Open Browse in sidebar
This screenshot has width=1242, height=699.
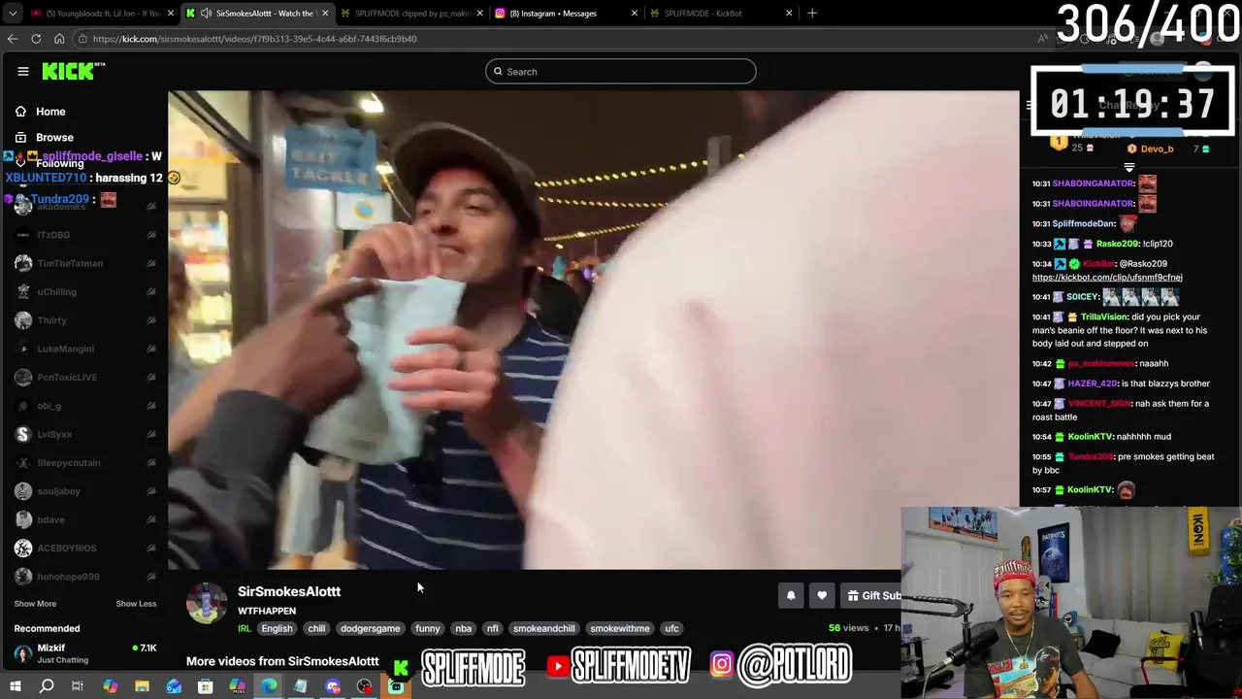click(x=54, y=138)
